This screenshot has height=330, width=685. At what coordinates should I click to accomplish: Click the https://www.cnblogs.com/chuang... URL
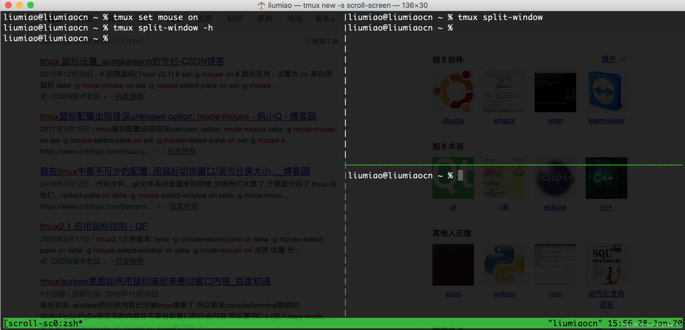click(x=95, y=151)
